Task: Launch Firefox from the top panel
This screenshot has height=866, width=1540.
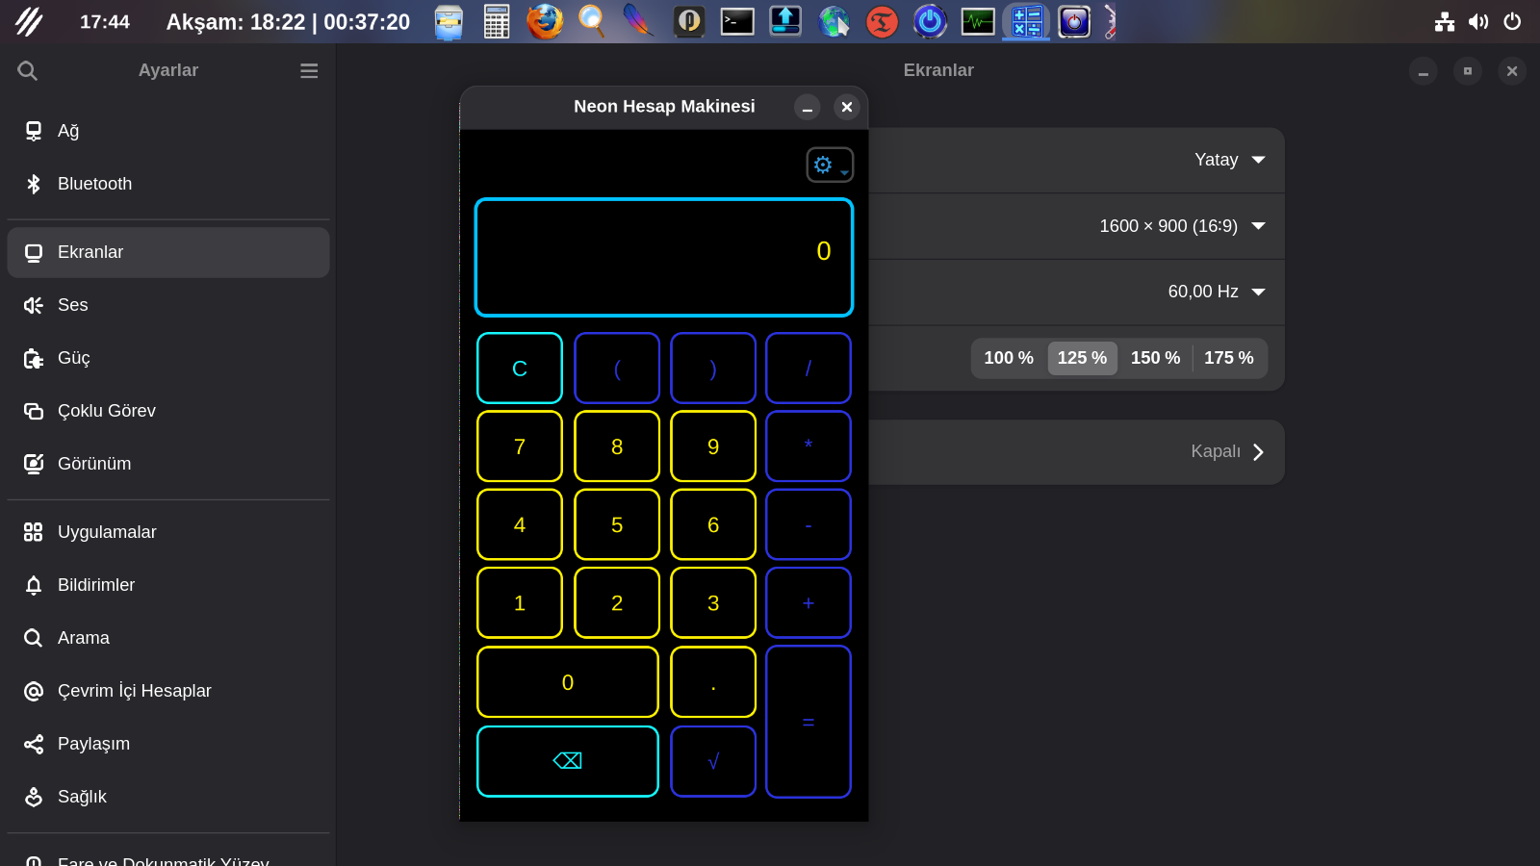Action: 544,21
